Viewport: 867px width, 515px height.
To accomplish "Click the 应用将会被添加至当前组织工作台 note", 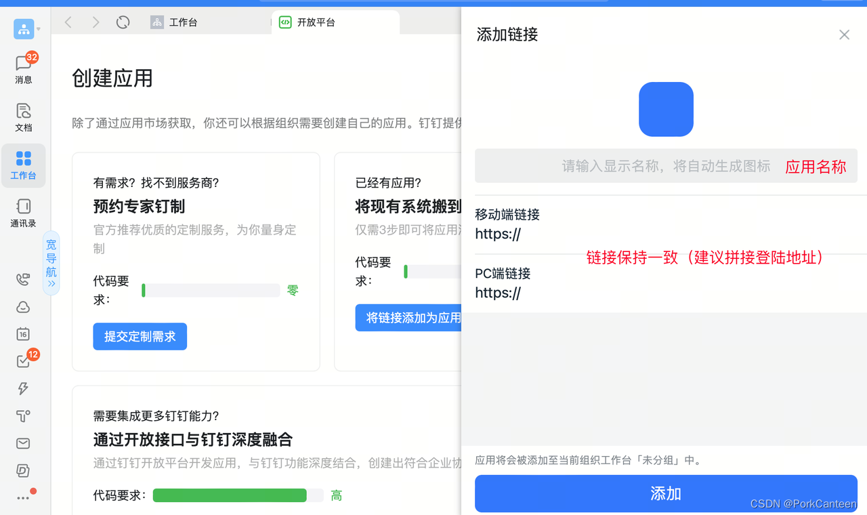I will tap(589, 460).
